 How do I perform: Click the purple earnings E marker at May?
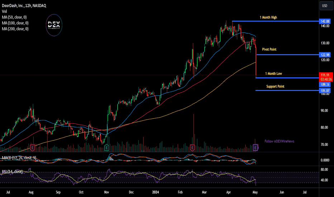click(255, 147)
